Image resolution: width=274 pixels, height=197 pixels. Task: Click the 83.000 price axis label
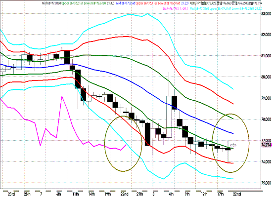266,14
